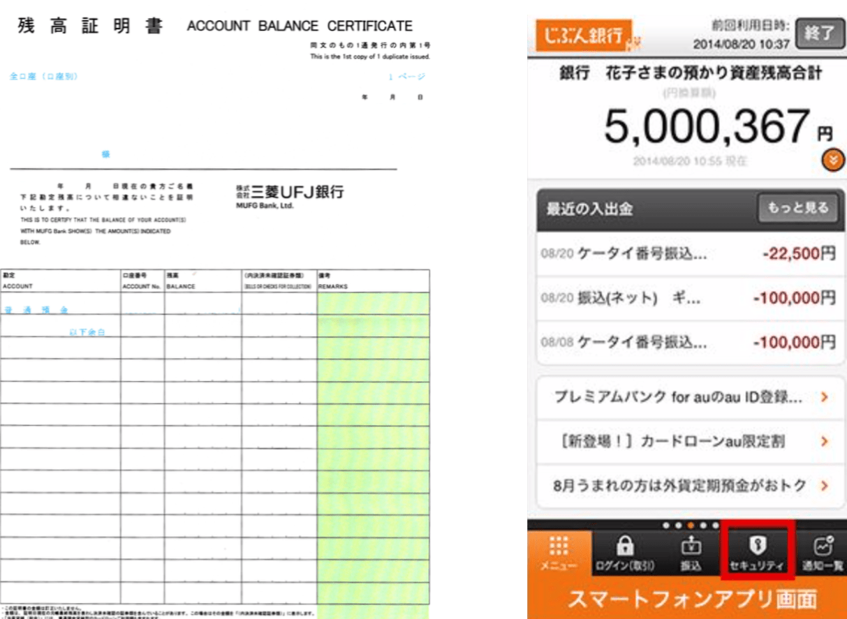Open the 通知一覧 notifications icon
This screenshot has height=619, width=847.
coord(822,554)
